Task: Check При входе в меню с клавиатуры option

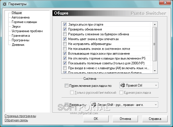Action: tap(65, 68)
